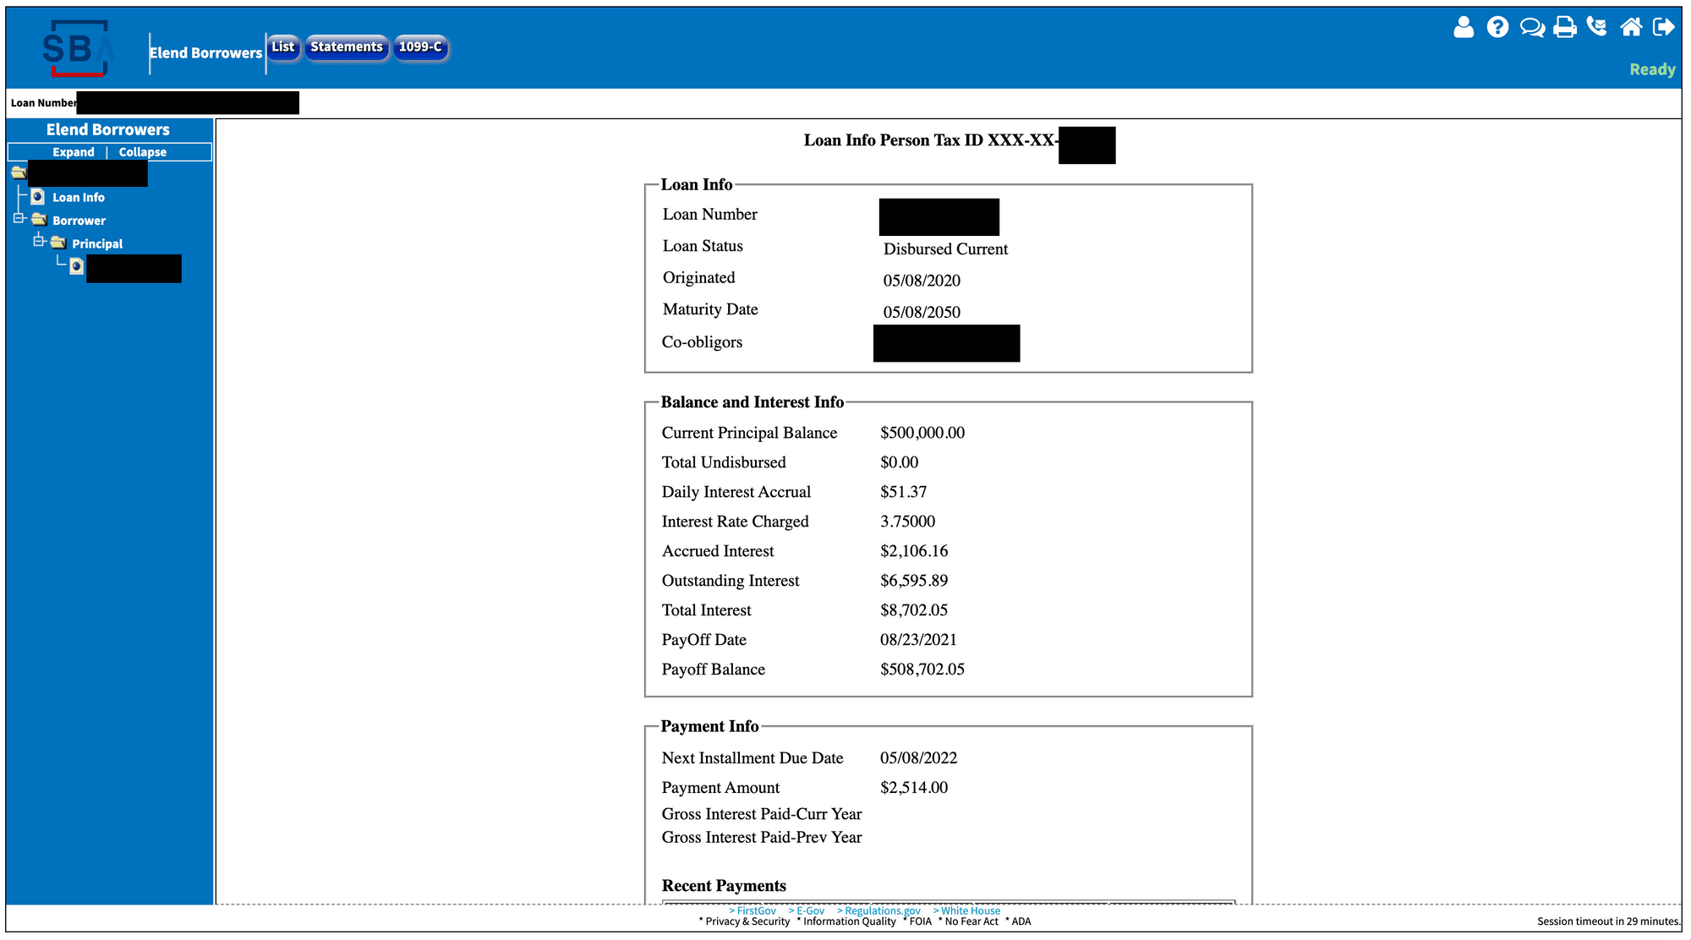Open the user profile icon
This screenshot has width=1691, height=940.
pyautogui.click(x=1464, y=28)
